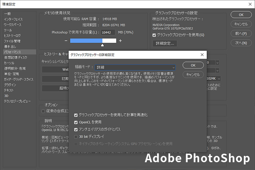The width and height of the screenshot is (255, 170).
Task: Close the 環境設定 window
Action: pyautogui.click(x=250, y=4)
